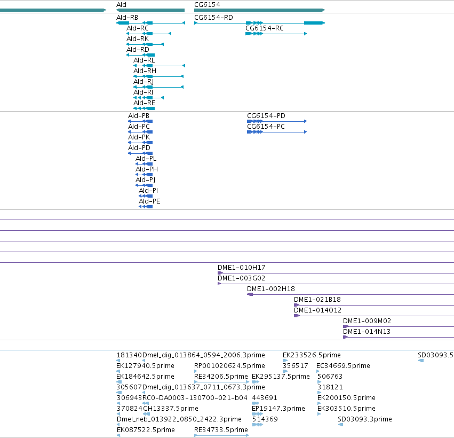Select the EK295137.5prime EST label

coord(281,377)
